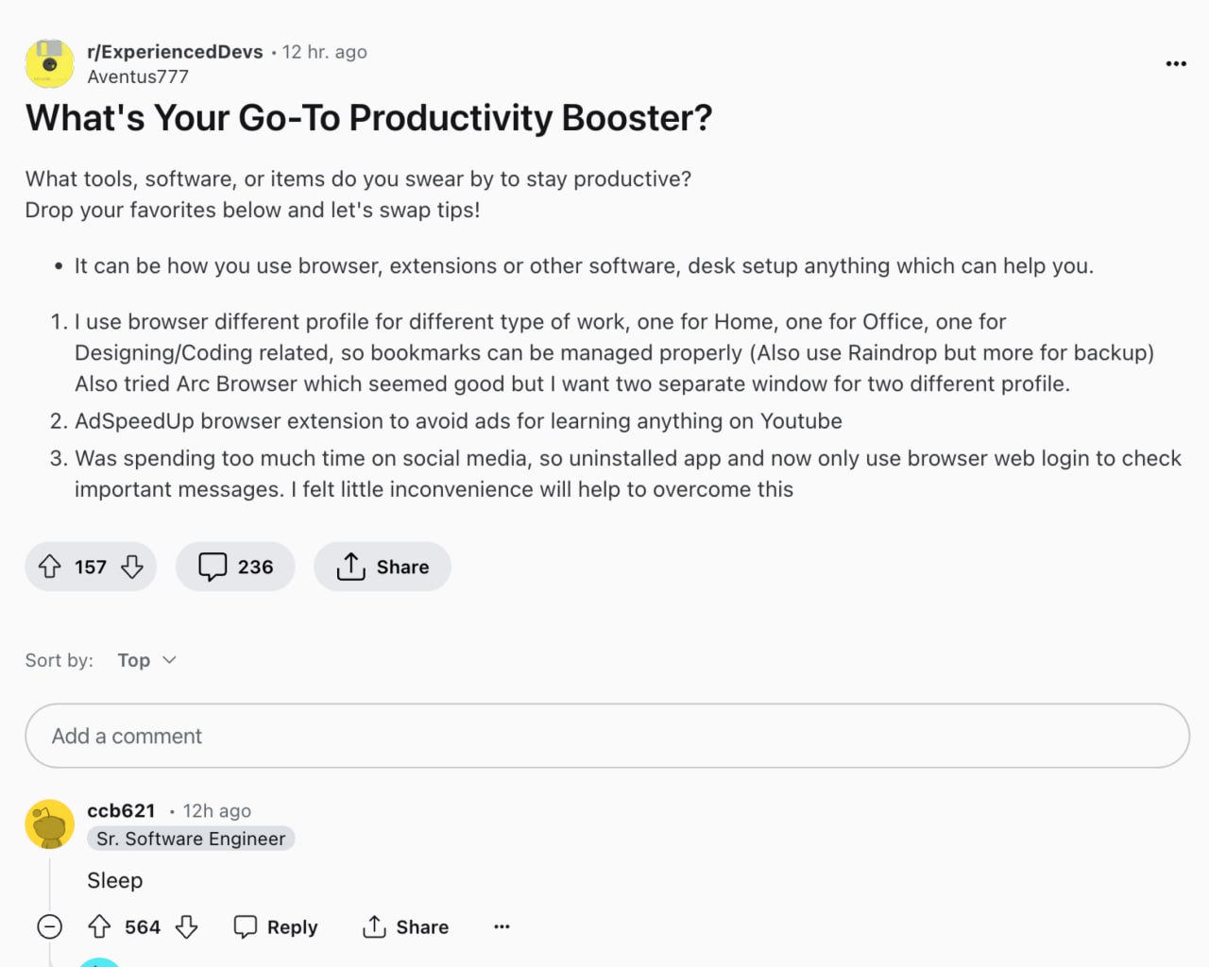Downvote the Productivity Booster post
Image resolution: width=1209 pixels, height=967 pixels.
[x=132, y=567]
